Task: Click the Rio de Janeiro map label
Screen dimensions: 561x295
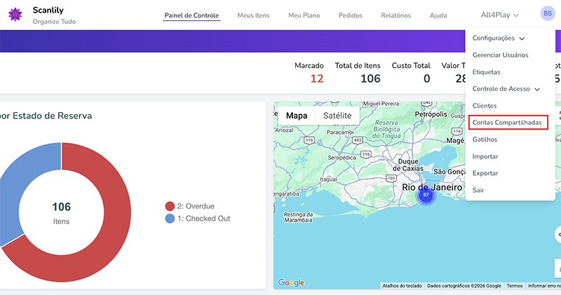Action: coord(432,187)
